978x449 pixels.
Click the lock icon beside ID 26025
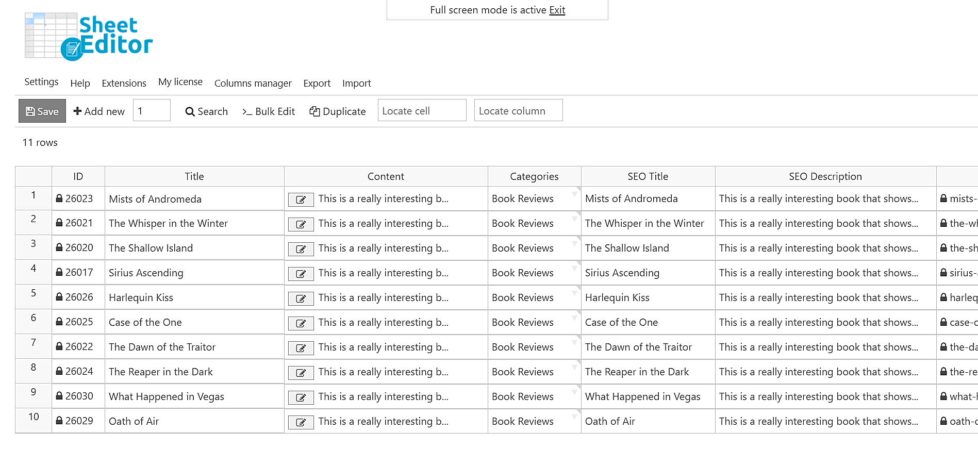click(x=59, y=322)
